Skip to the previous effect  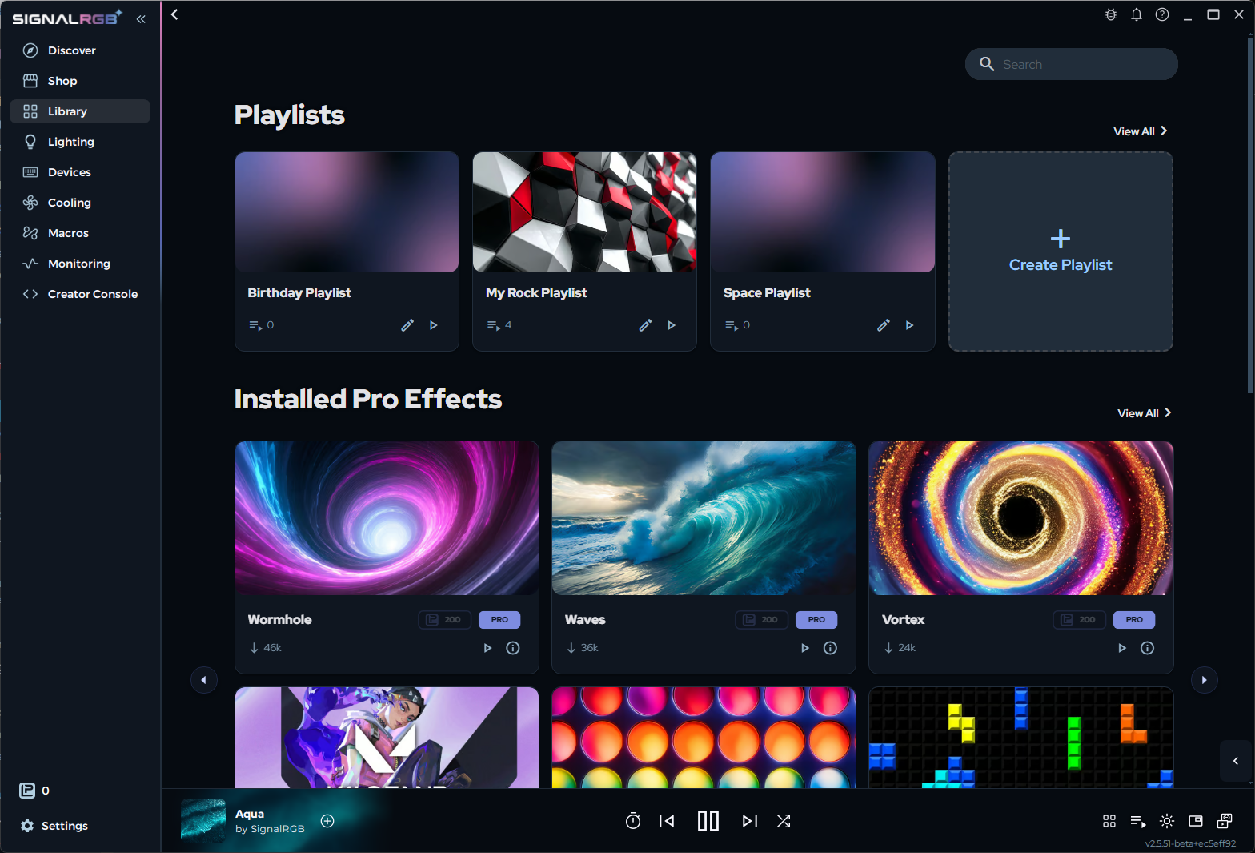(667, 821)
